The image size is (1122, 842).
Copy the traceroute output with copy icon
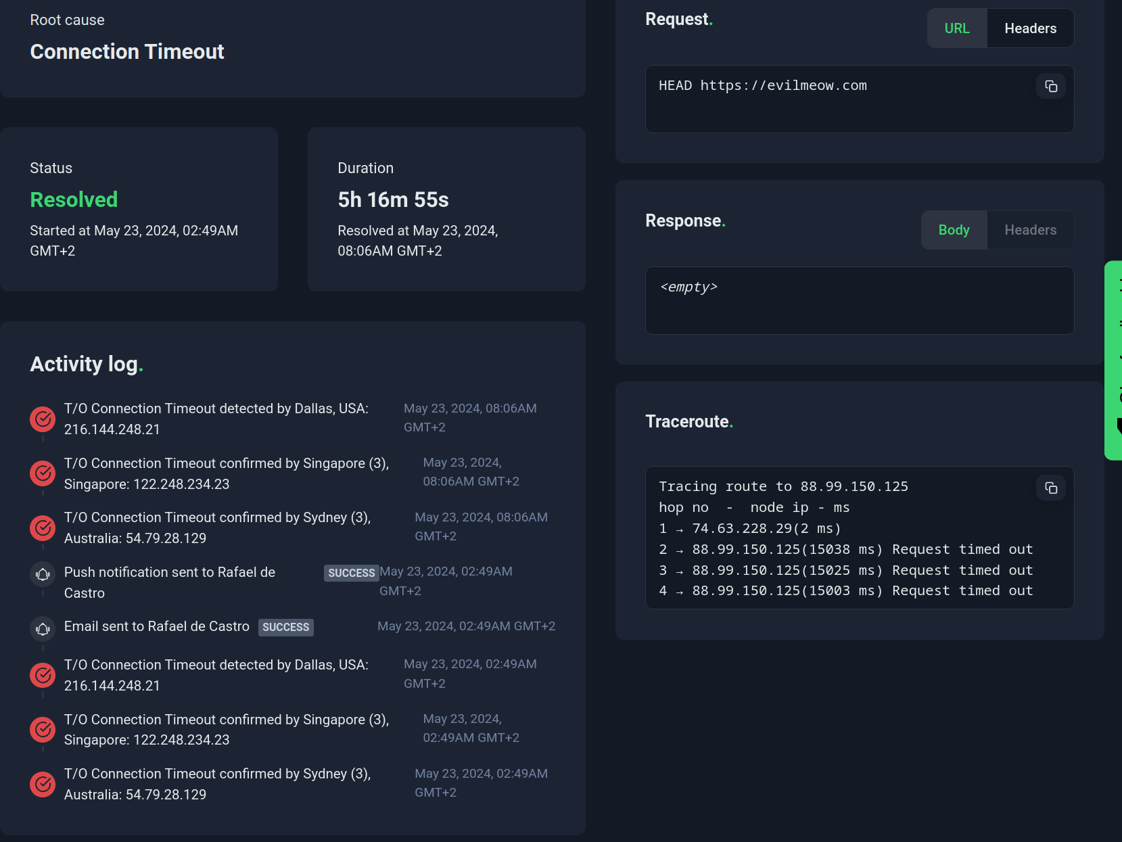[x=1050, y=488]
